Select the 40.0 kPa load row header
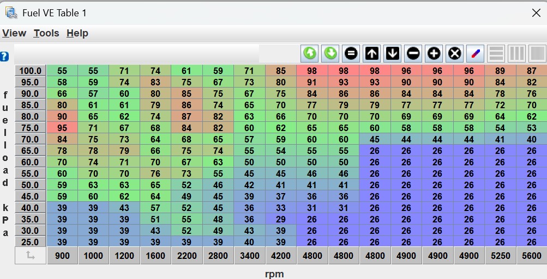The image size is (547, 279). [31, 208]
